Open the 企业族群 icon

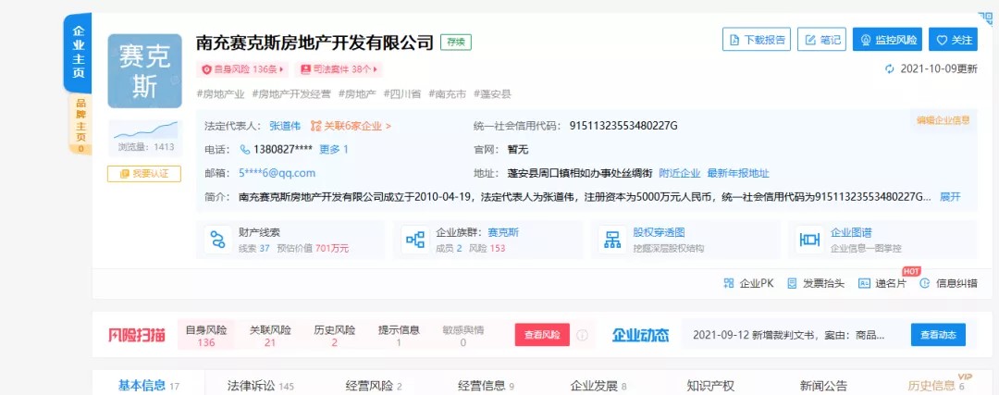(x=414, y=240)
